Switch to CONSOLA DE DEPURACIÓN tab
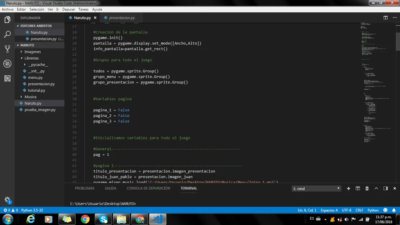 click(148, 188)
